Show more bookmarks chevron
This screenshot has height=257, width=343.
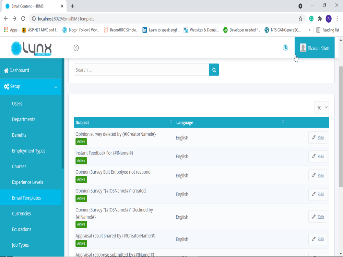309,30
